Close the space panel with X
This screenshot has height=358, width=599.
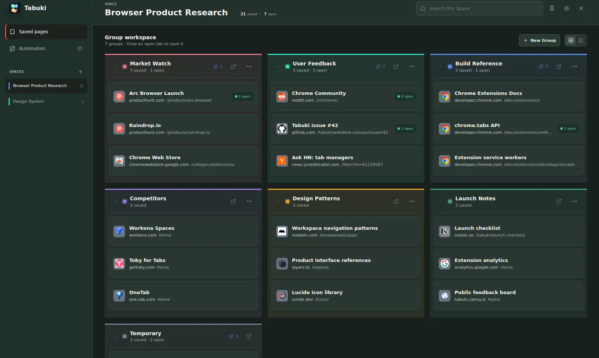(581, 8)
